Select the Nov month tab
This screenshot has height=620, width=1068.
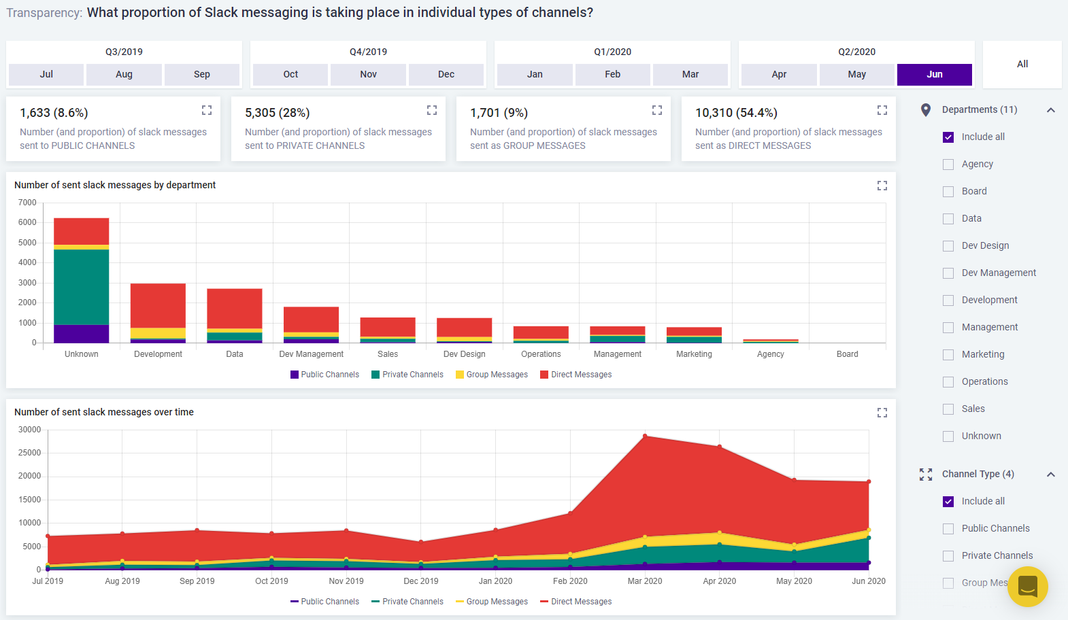(x=369, y=75)
